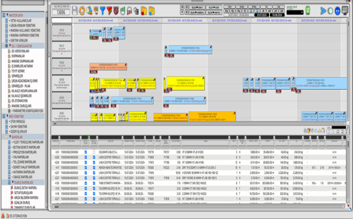Click the floppy disk save icon
The height and width of the screenshot is (219, 353).
click(75, 11)
